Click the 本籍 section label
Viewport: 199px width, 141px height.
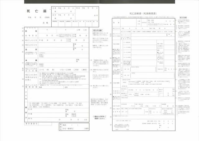coord(31,60)
